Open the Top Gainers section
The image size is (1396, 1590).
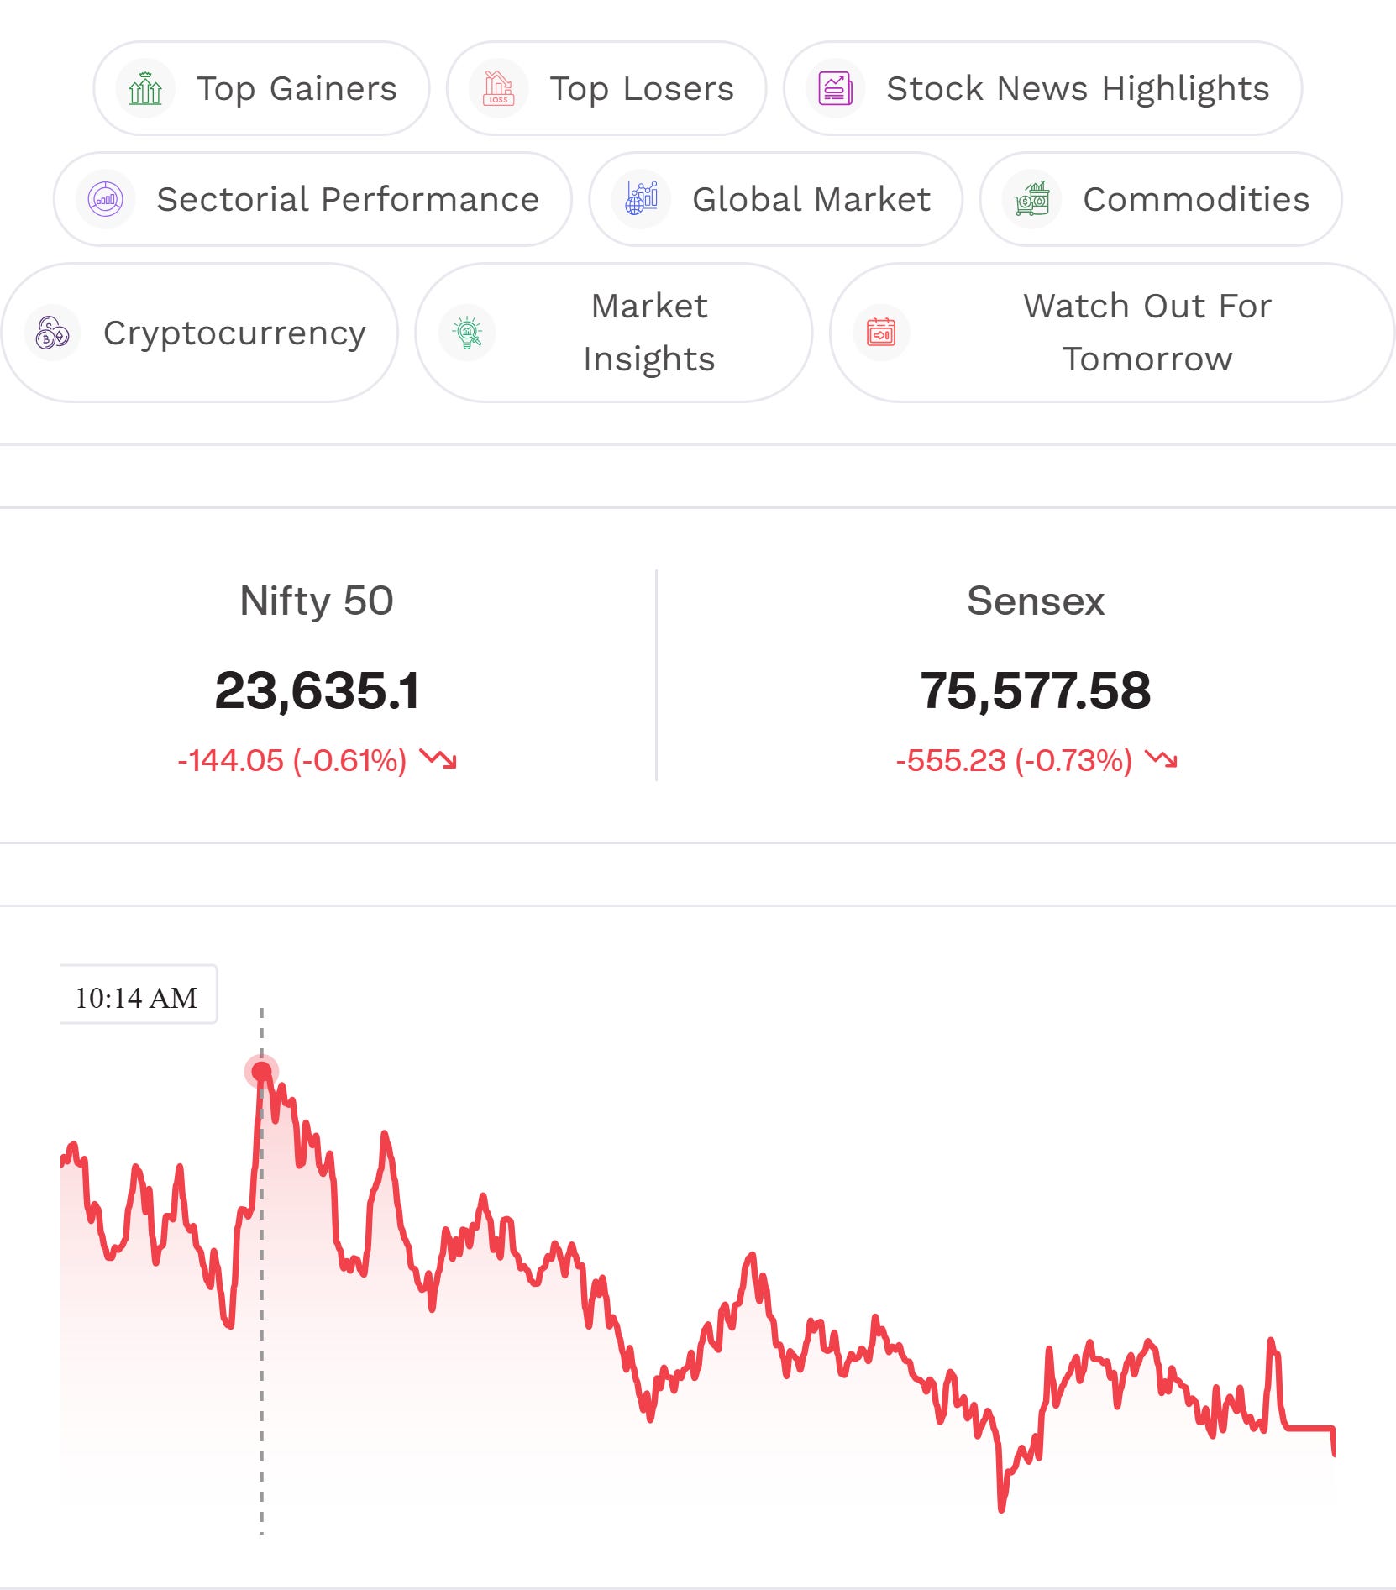[261, 88]
